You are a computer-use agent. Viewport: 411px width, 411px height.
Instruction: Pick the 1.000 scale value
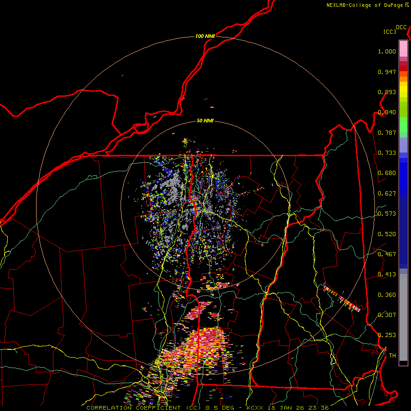387,51
